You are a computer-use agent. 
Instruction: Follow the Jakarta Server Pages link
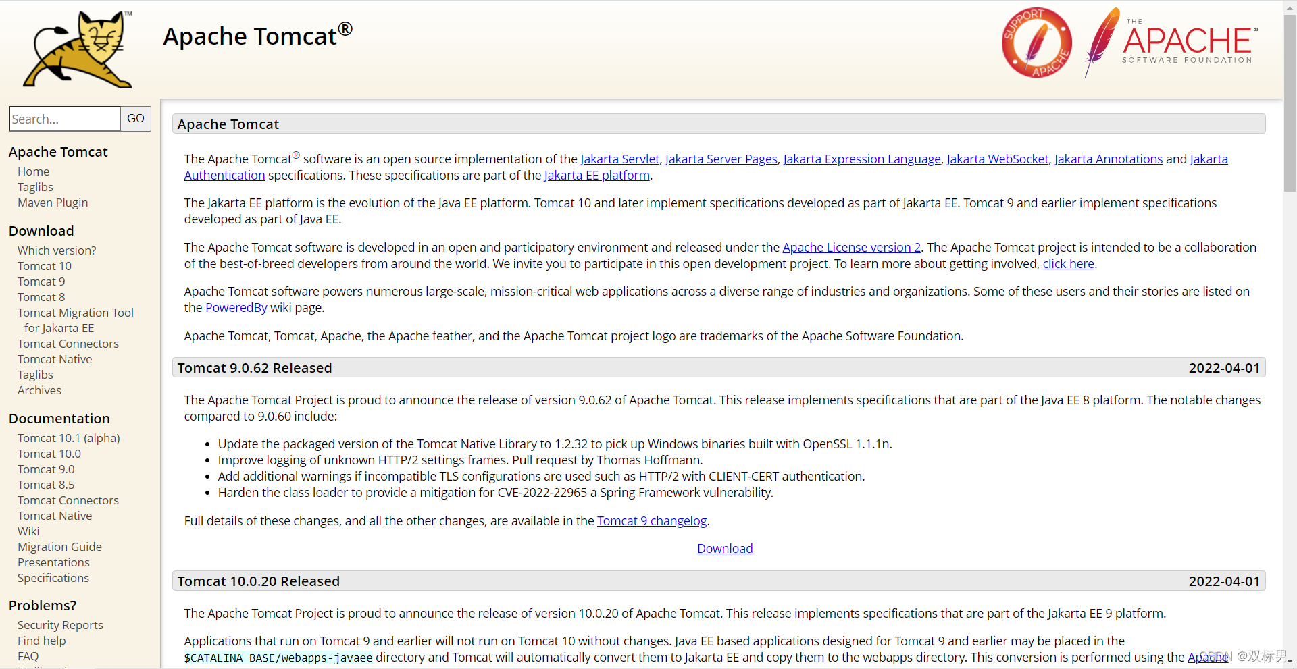pyautogui.click(x=721, y=159)
